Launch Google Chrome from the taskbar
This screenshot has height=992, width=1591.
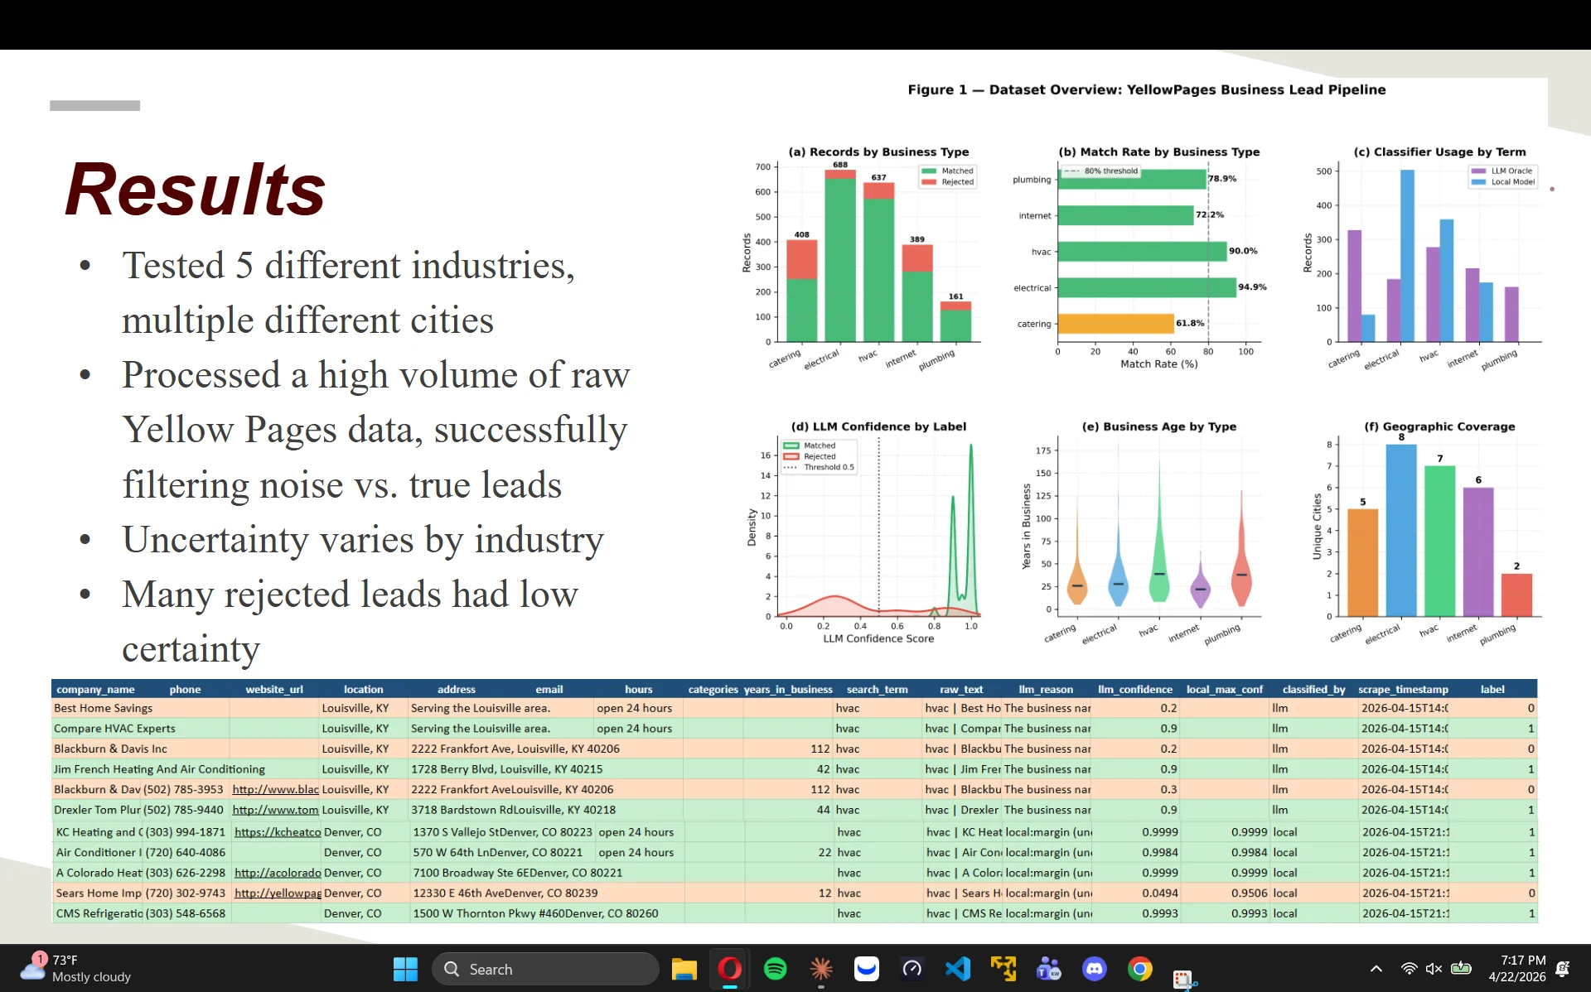[x=1140, y=969]
